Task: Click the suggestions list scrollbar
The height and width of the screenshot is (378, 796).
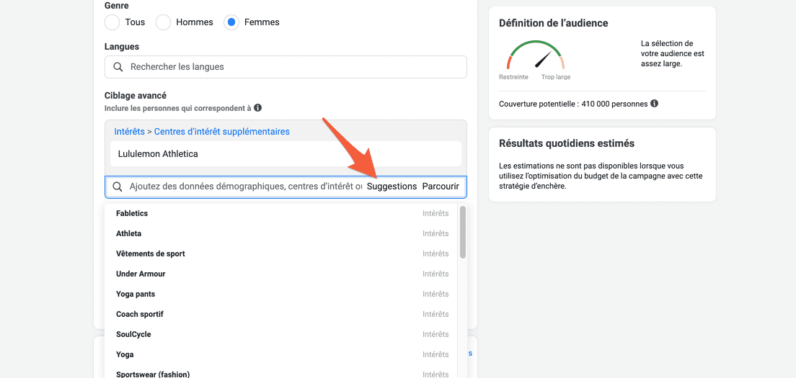Action: click(x=462, y=232)
